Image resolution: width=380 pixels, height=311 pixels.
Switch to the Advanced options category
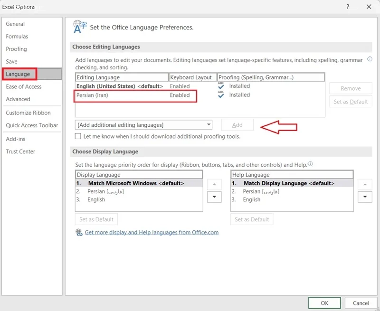click(x=18, y=99)
